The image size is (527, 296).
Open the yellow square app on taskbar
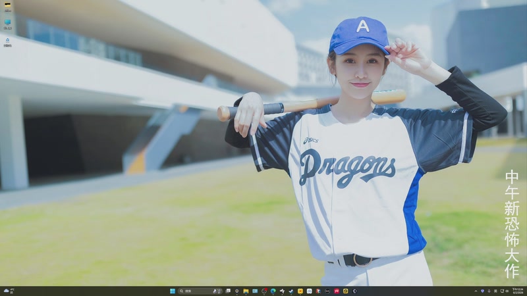coord(300,291)
